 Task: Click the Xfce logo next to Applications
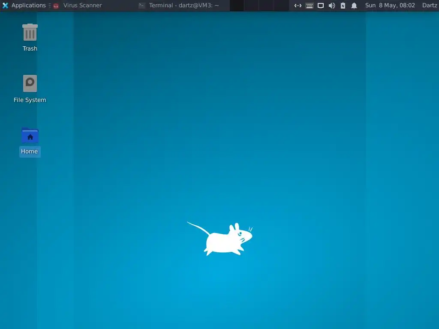click(x=5, y=5)
